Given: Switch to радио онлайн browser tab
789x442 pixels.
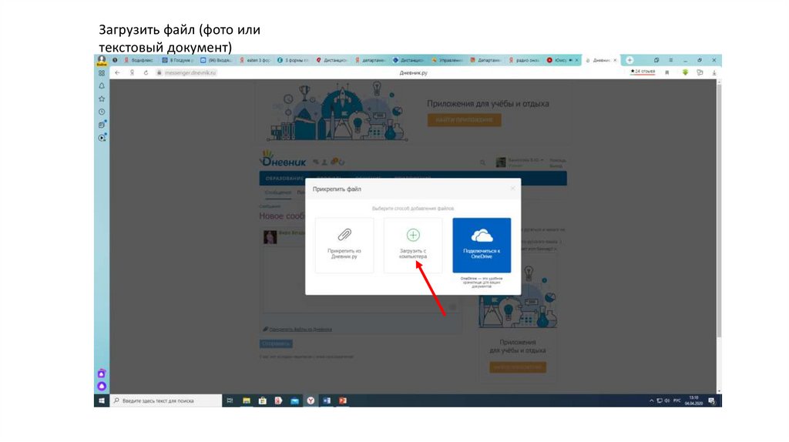Looking at the screenshot, I should pyautogui.click(x=525, y=60).
